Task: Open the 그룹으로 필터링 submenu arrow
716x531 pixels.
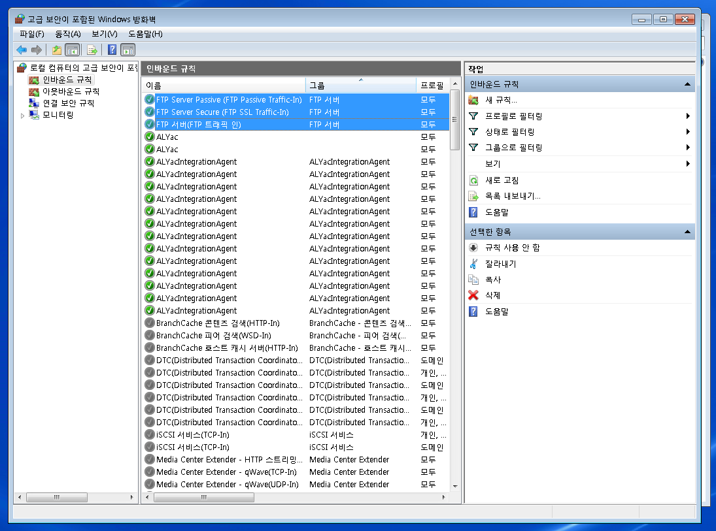Action: pos(688,147)
